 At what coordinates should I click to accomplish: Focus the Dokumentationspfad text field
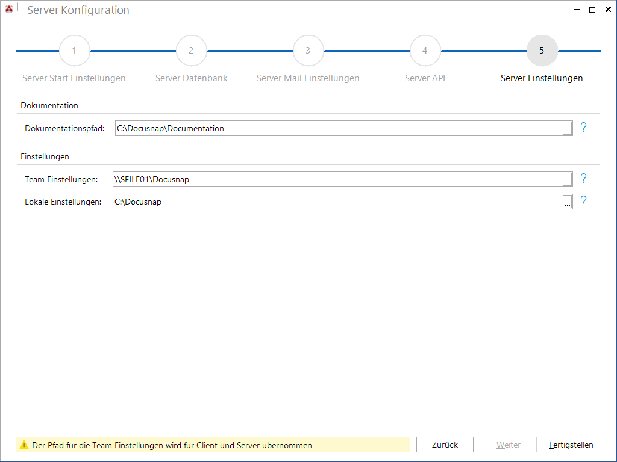click(x=339, y=128)
